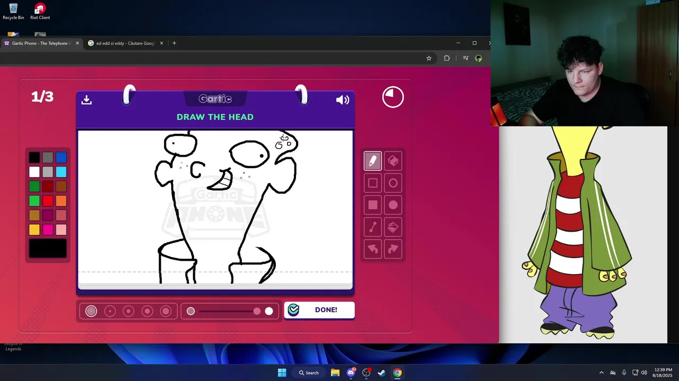Pick the brown color swatch

pyautogui.click(x=61, y=186)
